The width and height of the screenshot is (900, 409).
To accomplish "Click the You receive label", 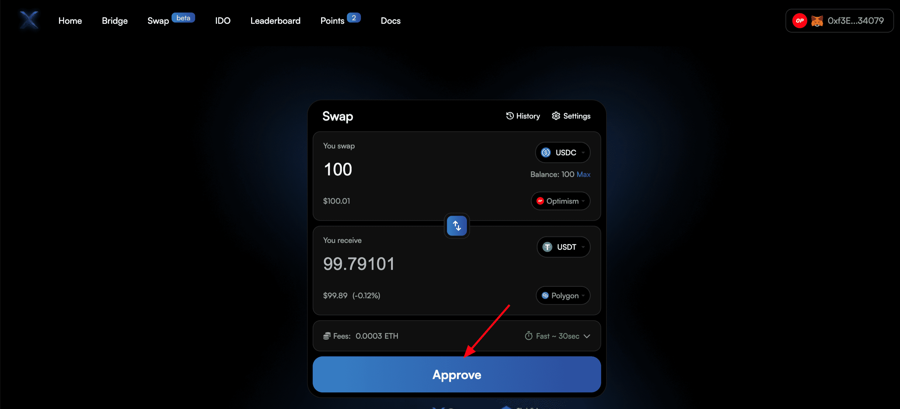I will point(342,240).
